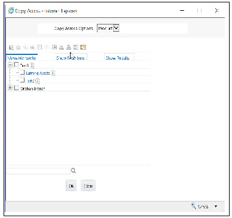Open the info icon next to test4
232x218 pixels.
38,81
